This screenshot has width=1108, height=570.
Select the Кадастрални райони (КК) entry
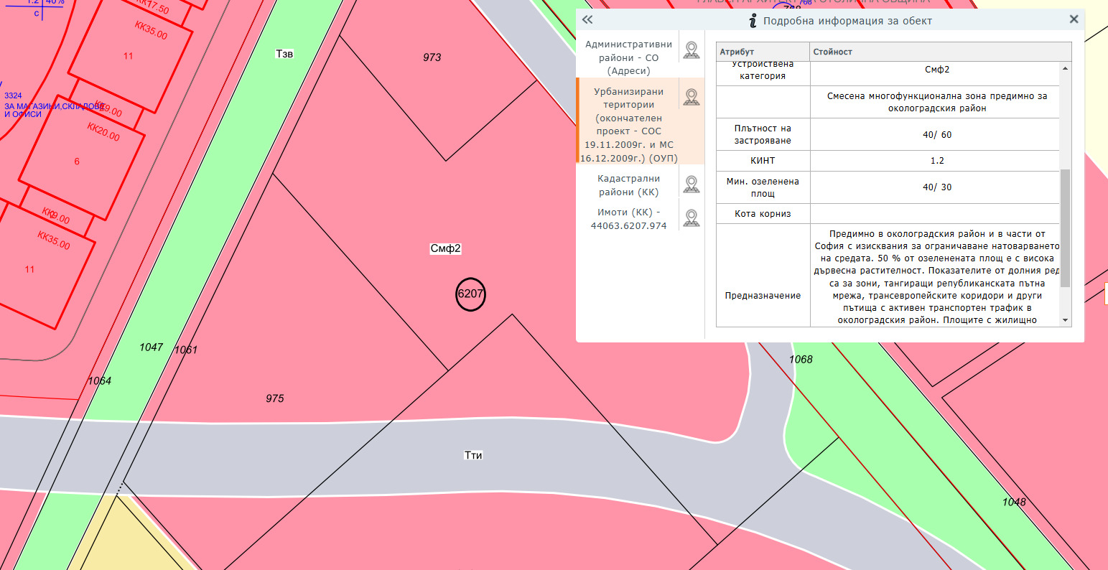click(x=628, y=185)
